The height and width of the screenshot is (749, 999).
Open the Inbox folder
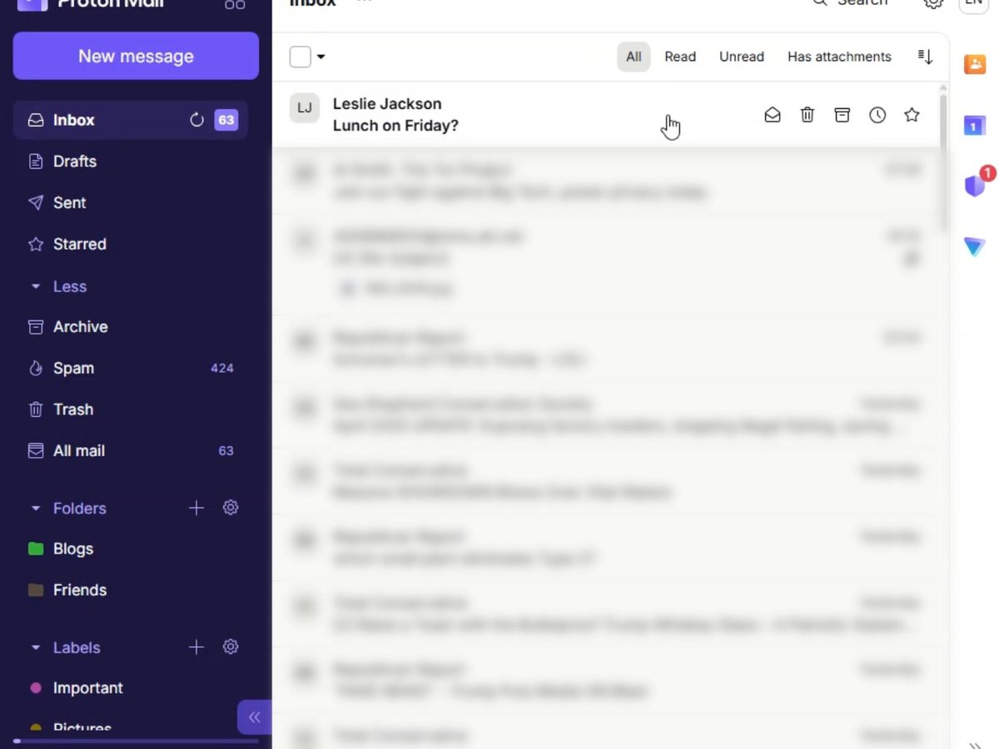click(x=130, y=120)
